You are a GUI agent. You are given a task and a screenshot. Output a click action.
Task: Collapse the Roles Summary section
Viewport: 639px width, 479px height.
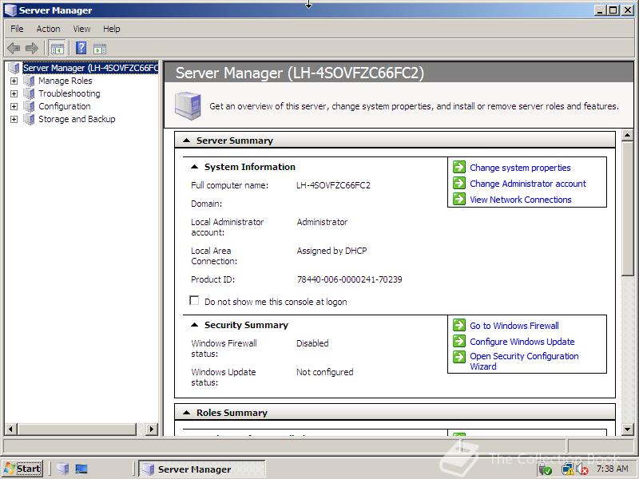coord(187,413)
